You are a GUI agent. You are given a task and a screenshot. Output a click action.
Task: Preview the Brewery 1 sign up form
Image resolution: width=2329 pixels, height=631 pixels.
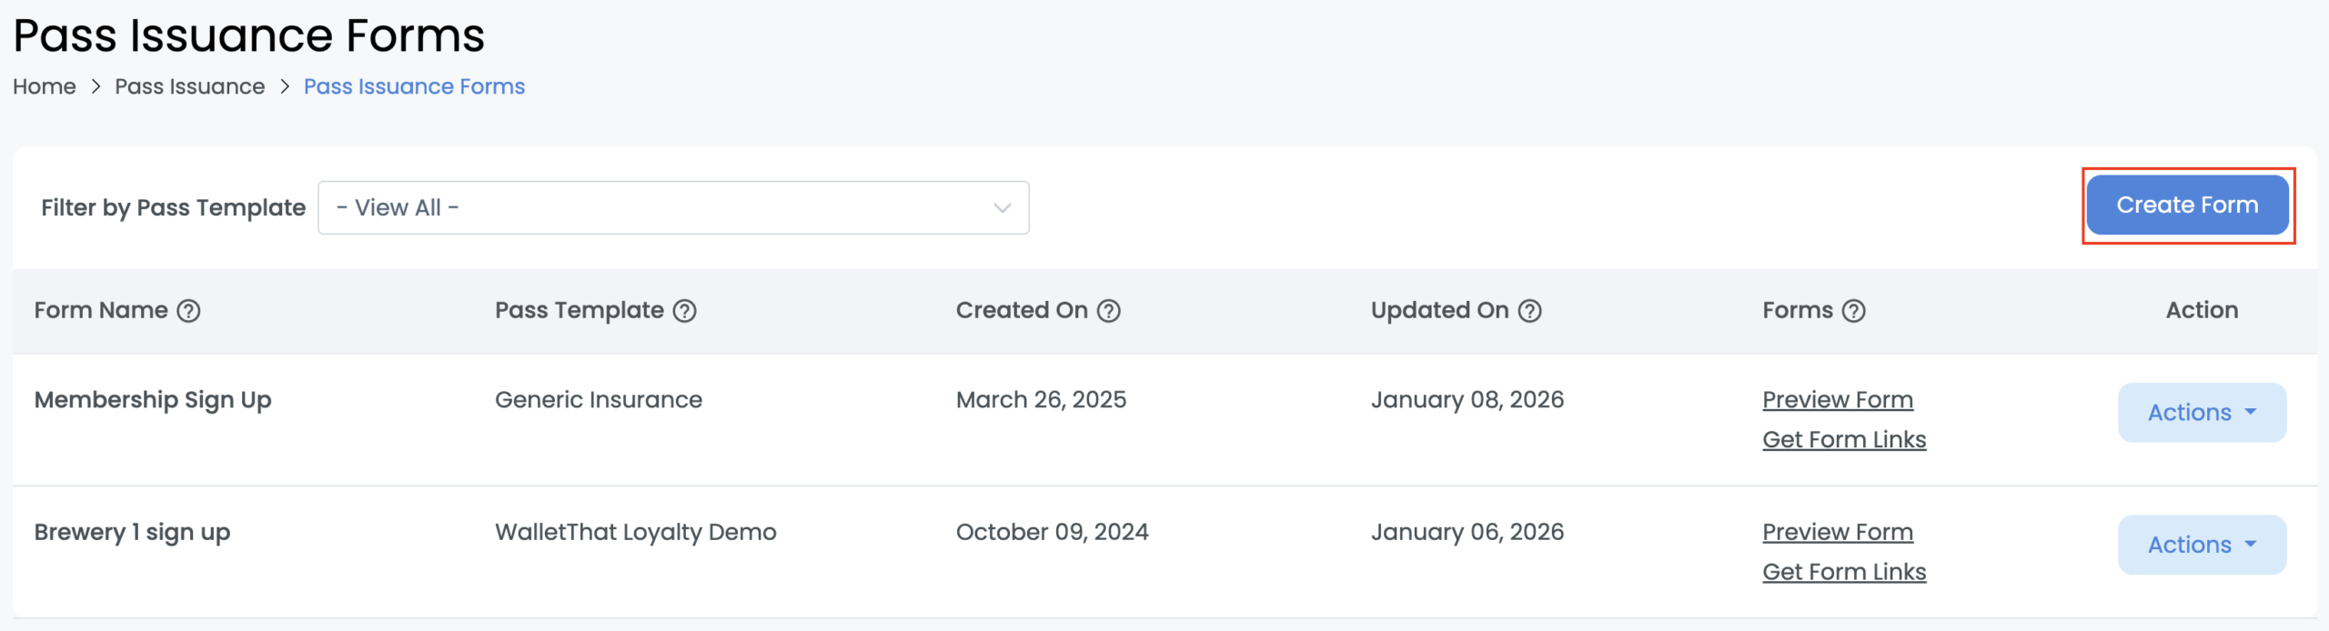[x=1837, y=532]
